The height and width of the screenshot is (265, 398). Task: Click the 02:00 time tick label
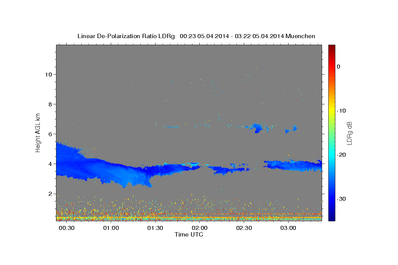(200, 229)
